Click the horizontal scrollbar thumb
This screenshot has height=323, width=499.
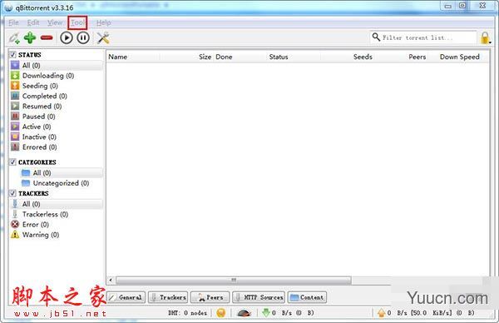234,280
